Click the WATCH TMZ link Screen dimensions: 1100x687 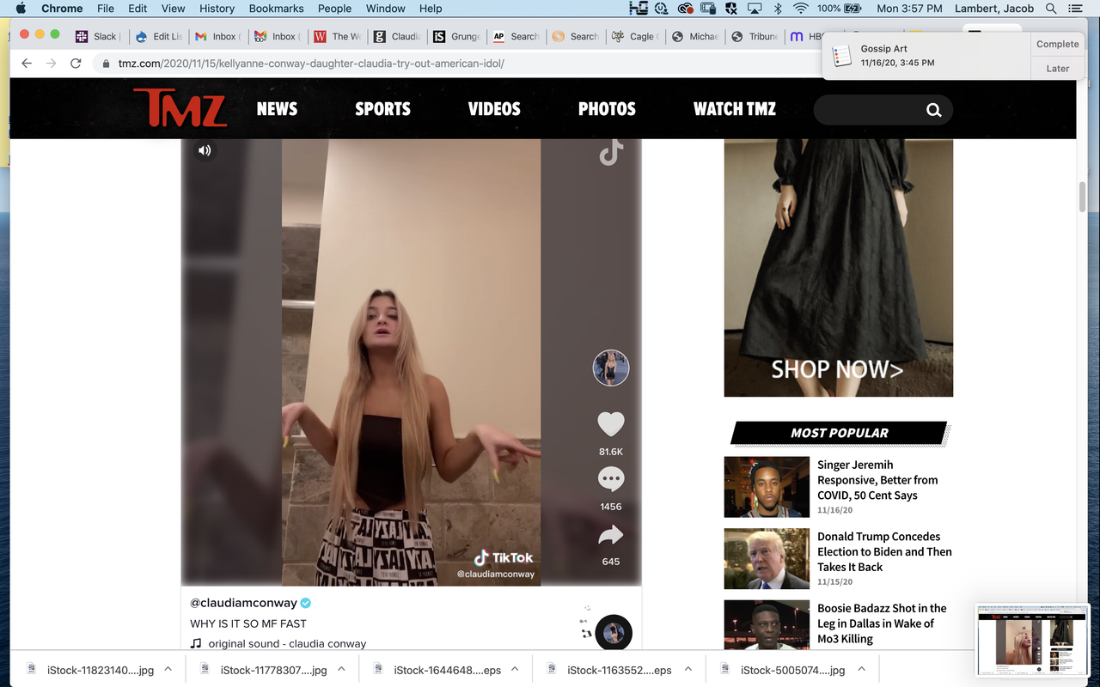[735, 109]
